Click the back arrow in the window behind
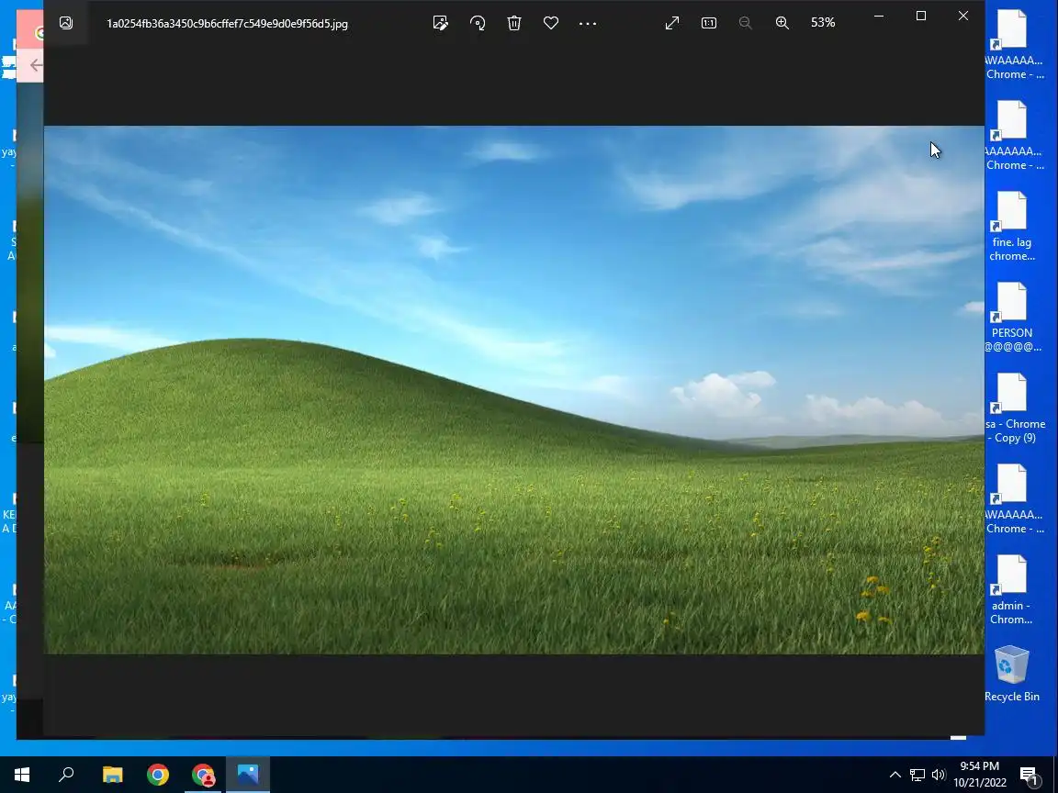 point(35,65)
